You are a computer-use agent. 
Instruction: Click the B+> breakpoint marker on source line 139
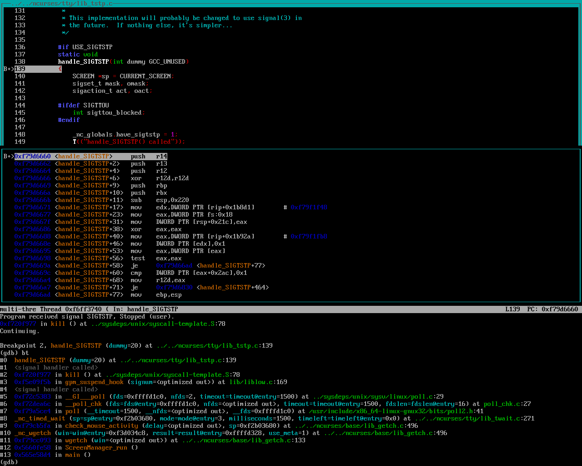coord(9,69)
